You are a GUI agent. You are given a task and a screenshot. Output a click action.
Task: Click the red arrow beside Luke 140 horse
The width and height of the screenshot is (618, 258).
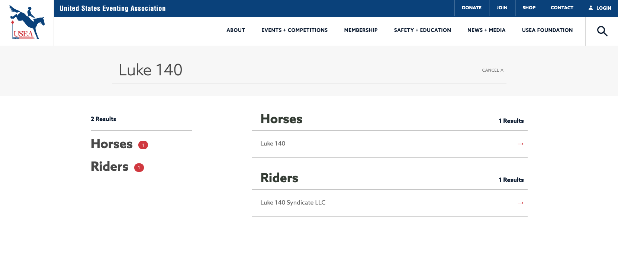[520, 144]
